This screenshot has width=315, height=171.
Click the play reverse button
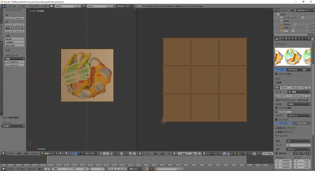[116, 169]
